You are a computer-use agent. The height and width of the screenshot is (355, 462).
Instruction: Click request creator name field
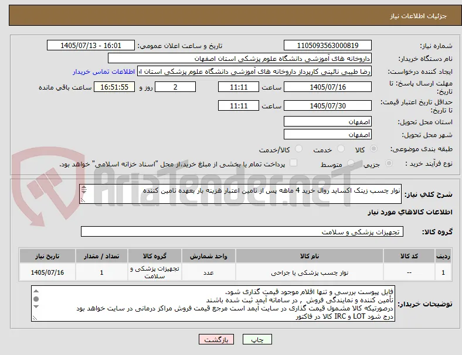(x=254, y=71)
